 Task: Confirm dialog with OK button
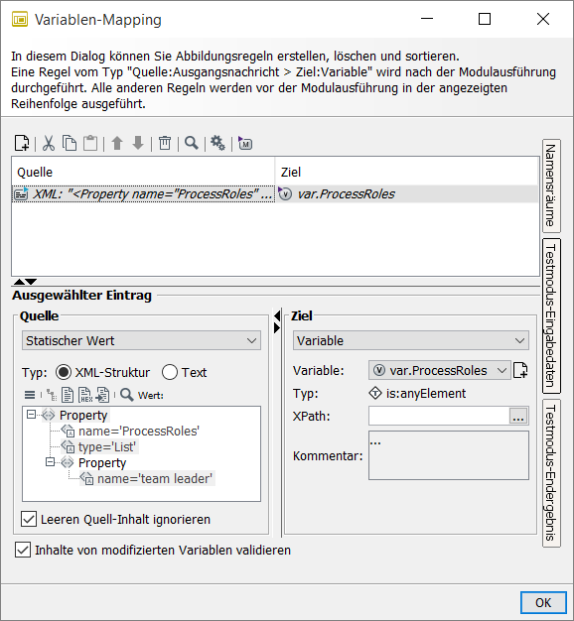(x=543, y=602)
